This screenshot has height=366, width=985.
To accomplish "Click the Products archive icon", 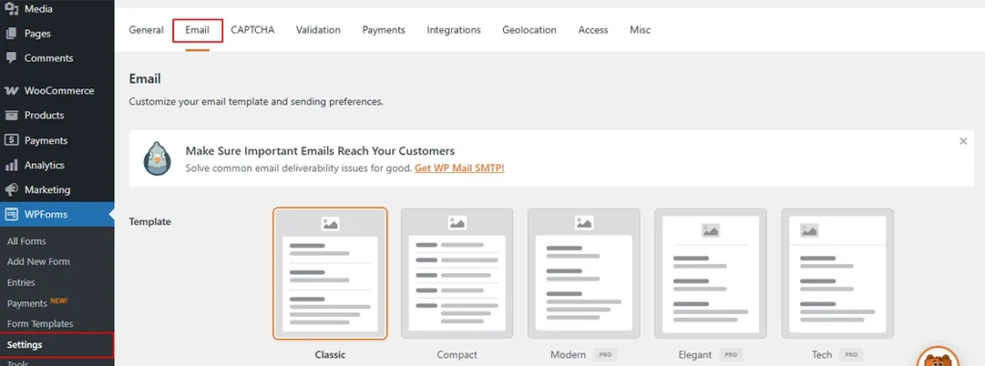I will click(11, 115).
